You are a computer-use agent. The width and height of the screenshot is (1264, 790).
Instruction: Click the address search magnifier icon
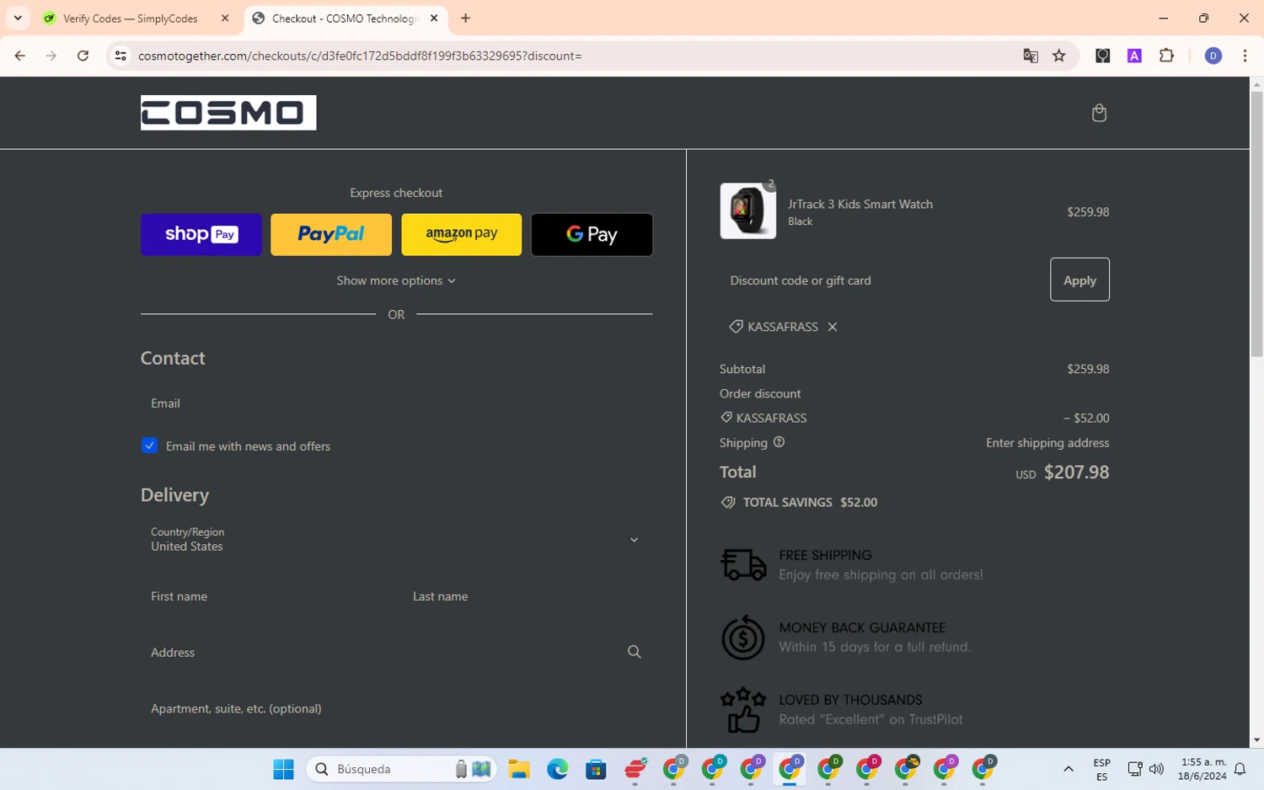pos(635,652)
